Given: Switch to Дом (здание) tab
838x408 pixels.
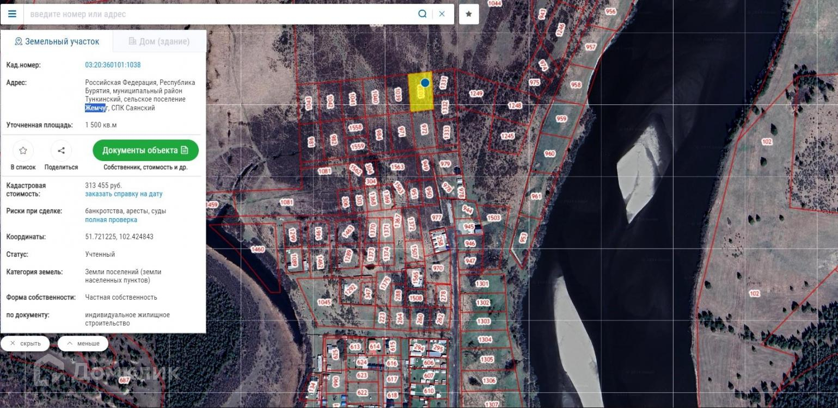Looking at the screenshot, I should 159,41.
